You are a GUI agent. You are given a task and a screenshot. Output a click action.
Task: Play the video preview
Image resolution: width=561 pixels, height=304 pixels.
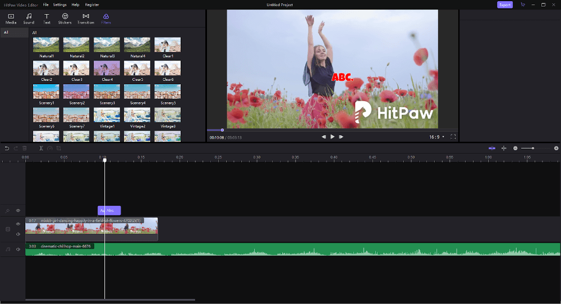(x=332, y=137)
